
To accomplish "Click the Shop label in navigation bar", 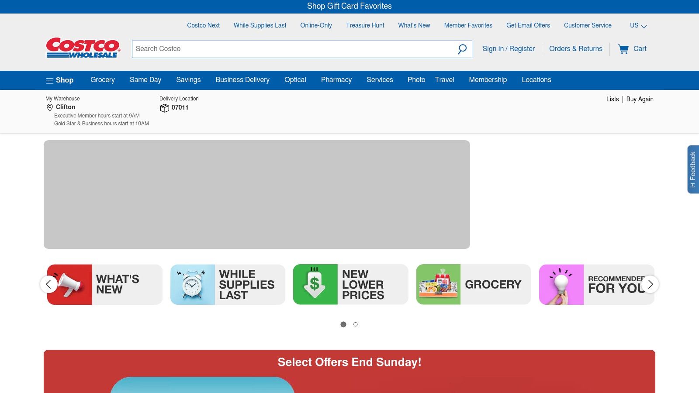I will pyautogui.click(x=65, y=80).
